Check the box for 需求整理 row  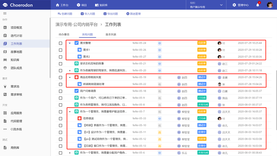(60, 43)
